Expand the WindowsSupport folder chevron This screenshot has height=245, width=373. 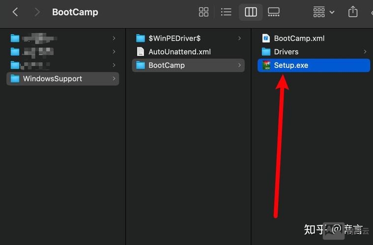114,78
